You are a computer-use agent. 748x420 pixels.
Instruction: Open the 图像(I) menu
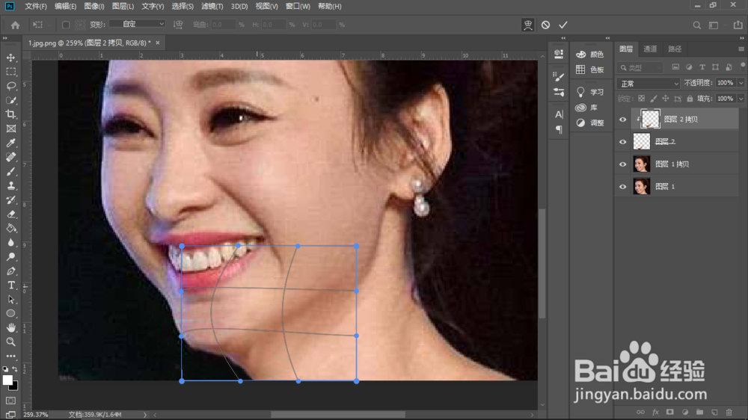pyautogui.click(x=94, y=6)
